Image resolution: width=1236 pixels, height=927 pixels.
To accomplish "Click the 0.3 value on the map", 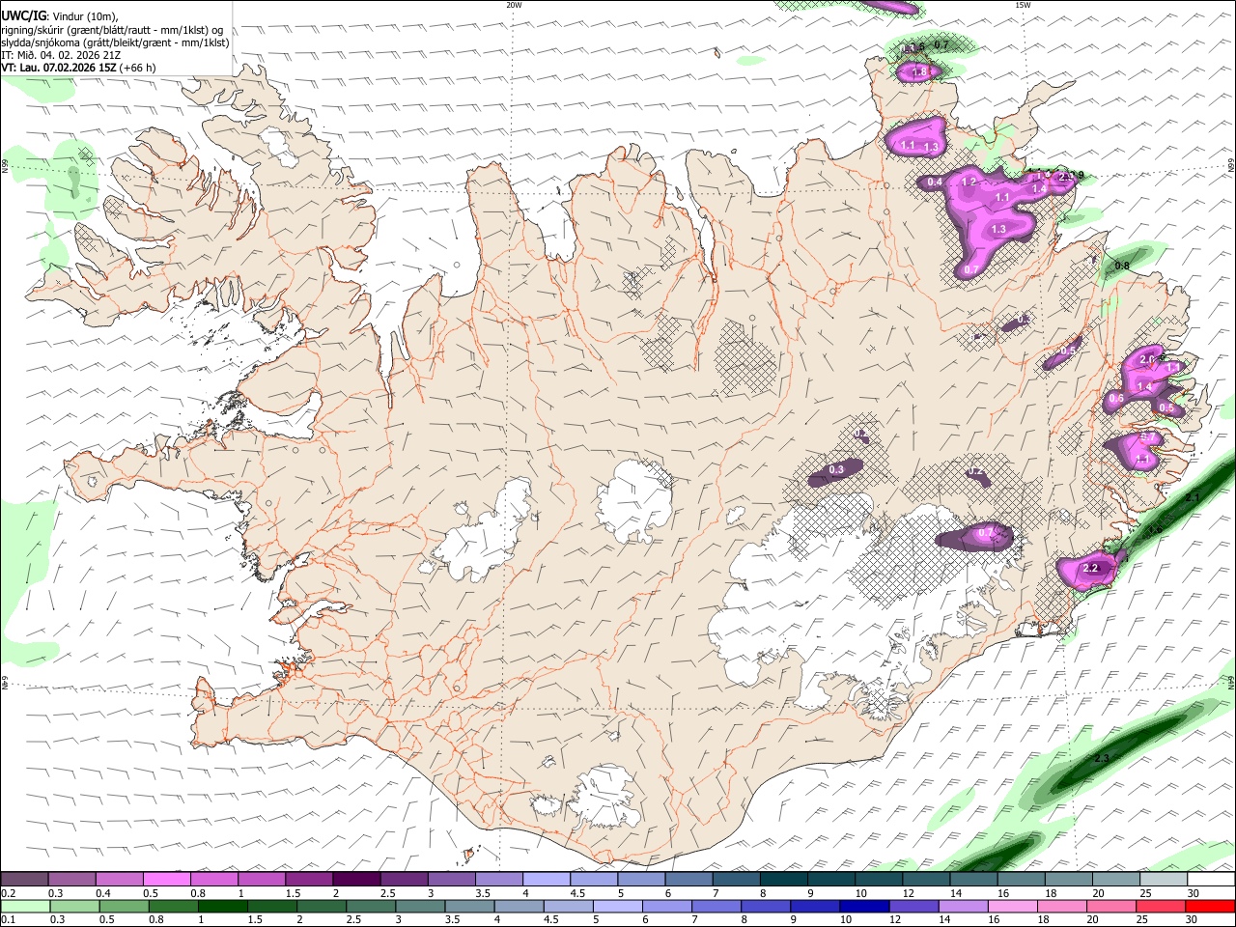I will (x=837, y=469).
